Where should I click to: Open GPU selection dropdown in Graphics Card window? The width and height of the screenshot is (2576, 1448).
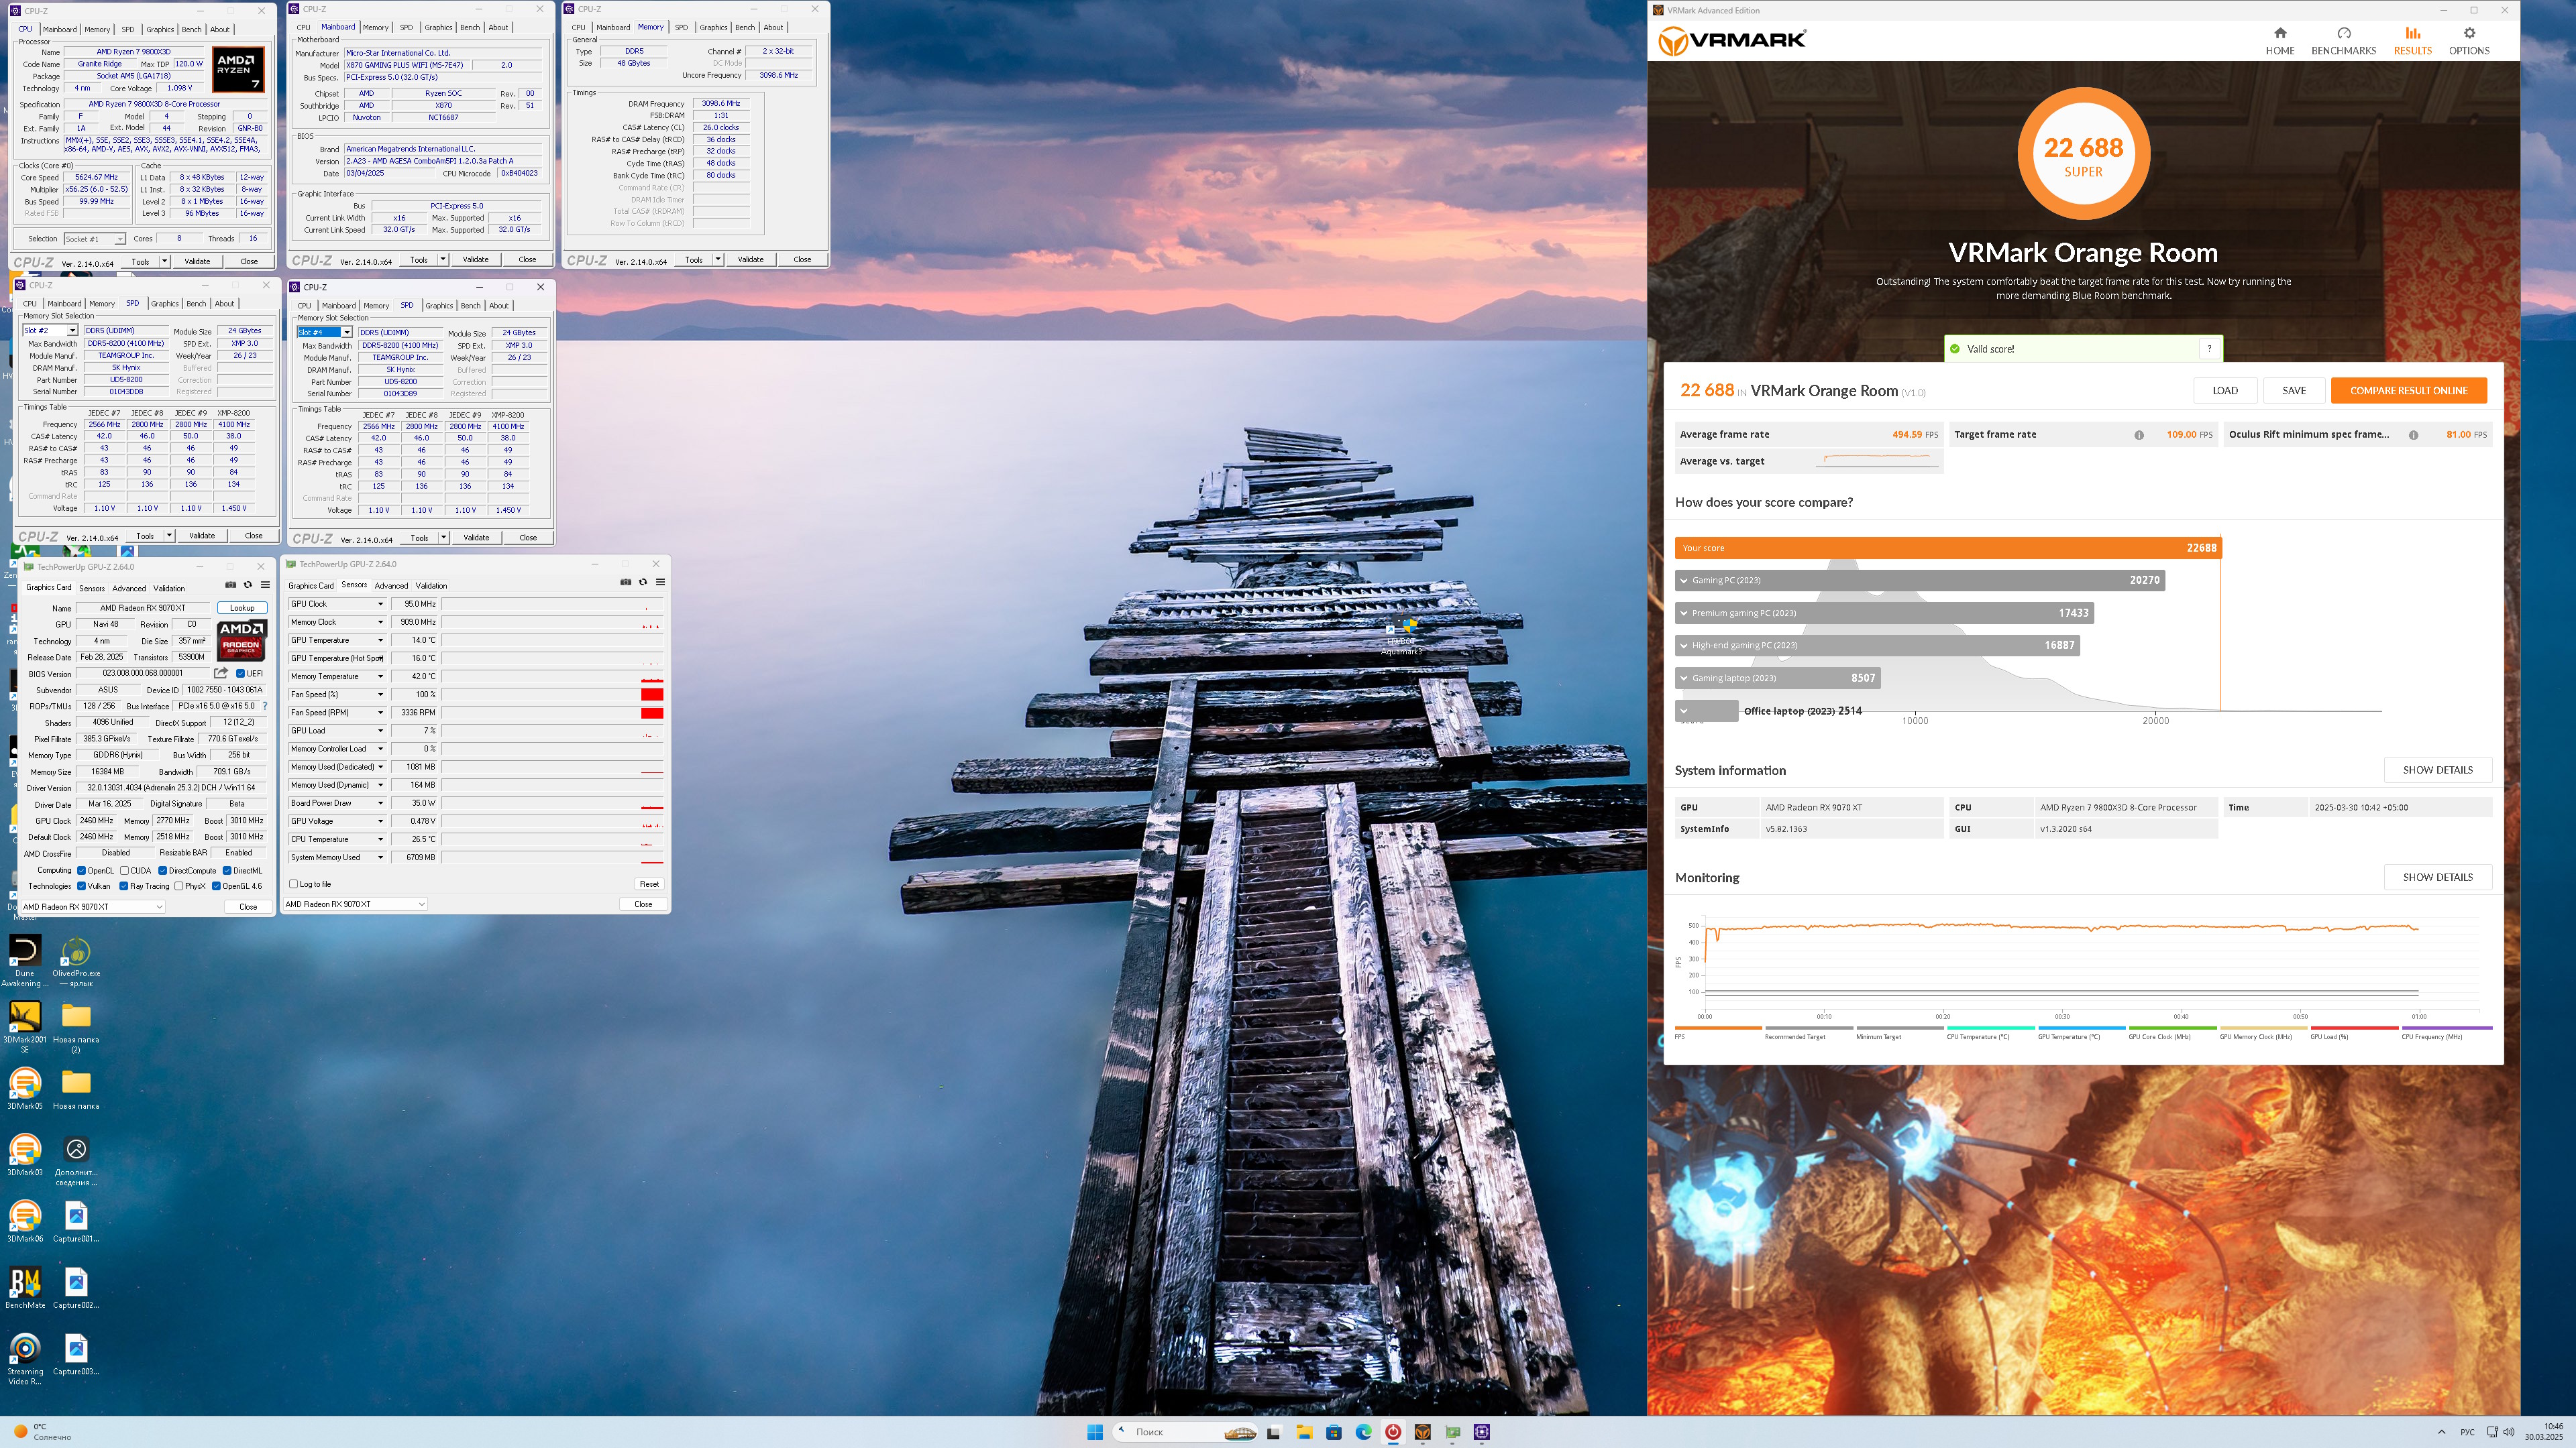(x=92, y=906)
